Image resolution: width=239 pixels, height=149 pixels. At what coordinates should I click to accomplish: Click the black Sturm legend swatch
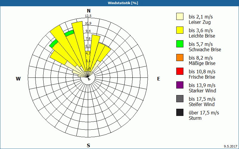180,112
